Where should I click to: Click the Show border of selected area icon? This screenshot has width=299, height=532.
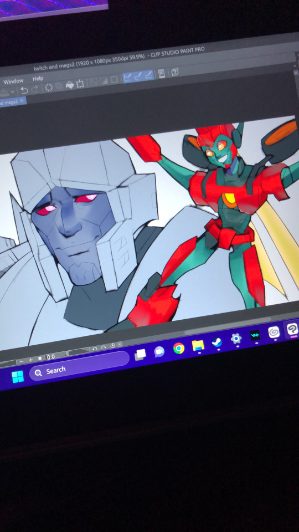point(115,80)
